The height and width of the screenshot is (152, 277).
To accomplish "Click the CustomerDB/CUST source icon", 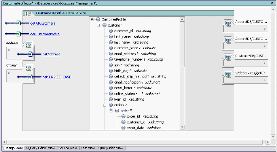I will pos(228,58).
